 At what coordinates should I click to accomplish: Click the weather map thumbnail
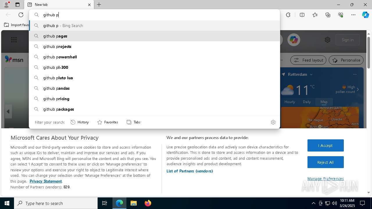click(x=320, y=117)
